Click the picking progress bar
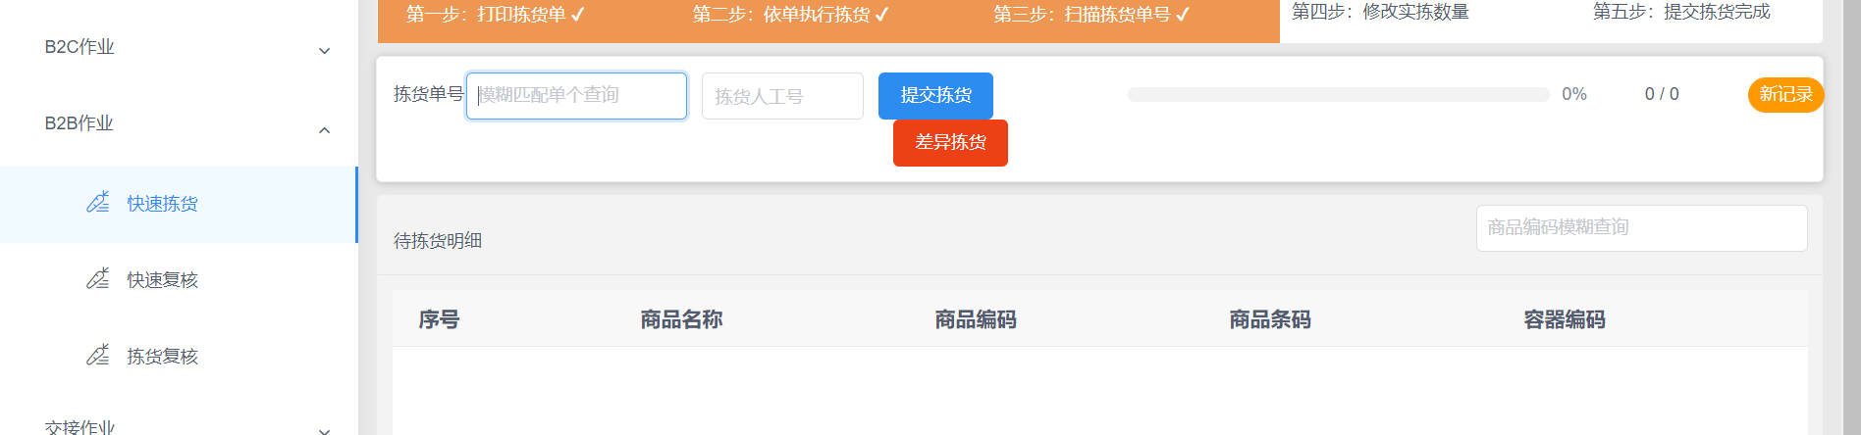This screenshot has height=435, width=1861. [x=1338, y=94]
